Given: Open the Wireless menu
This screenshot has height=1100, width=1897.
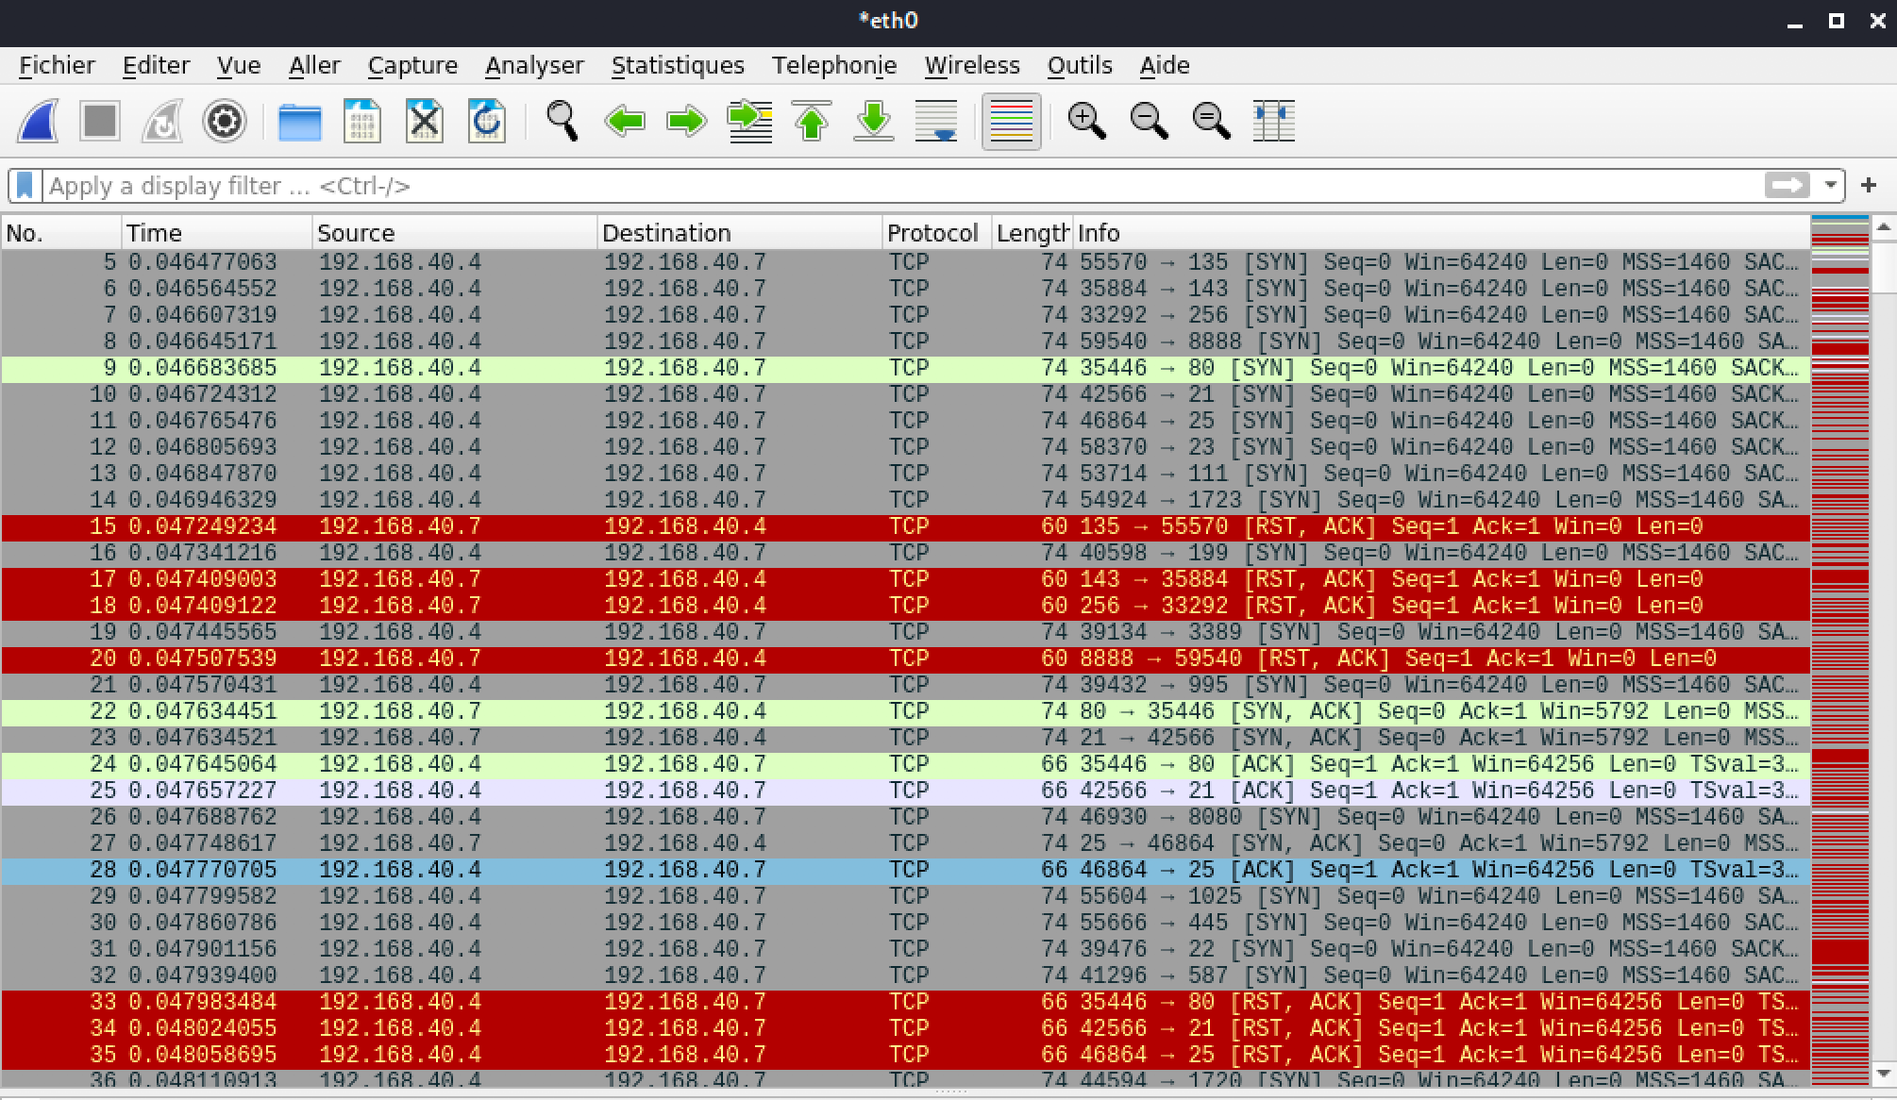Looking at the screenshot, I should point(972,65).
